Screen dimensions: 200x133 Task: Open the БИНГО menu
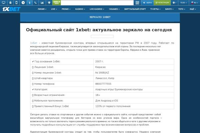click(169, 9)
